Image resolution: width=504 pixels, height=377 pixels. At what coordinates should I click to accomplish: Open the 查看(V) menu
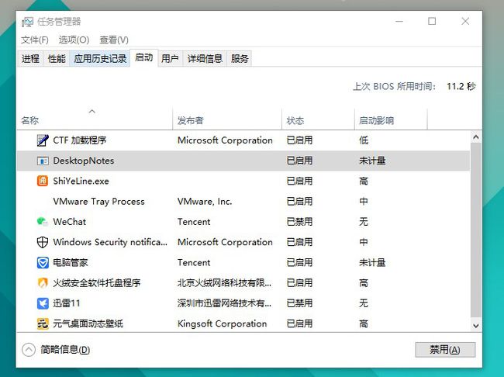114,40
